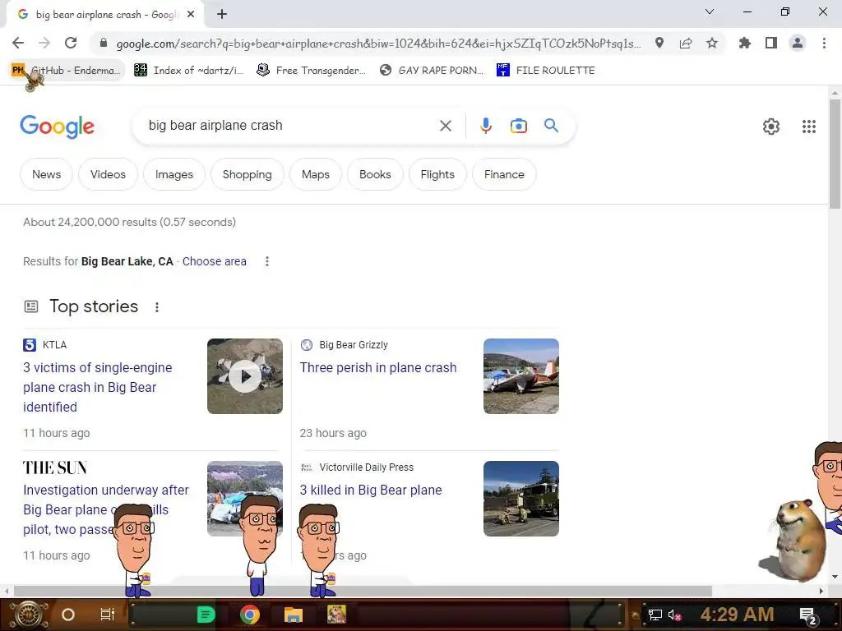Open 3 killed in Big Bear plane story

point(371,491)
